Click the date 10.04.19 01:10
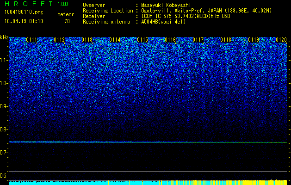 24,21
